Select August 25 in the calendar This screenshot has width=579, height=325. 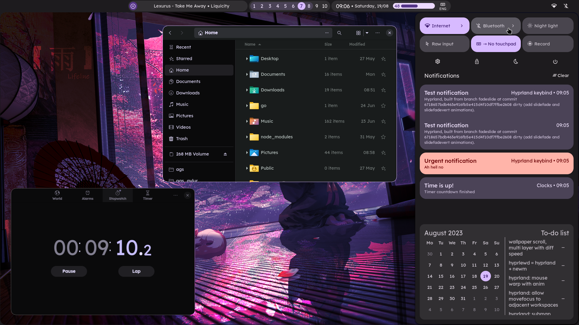click(474, 287)
